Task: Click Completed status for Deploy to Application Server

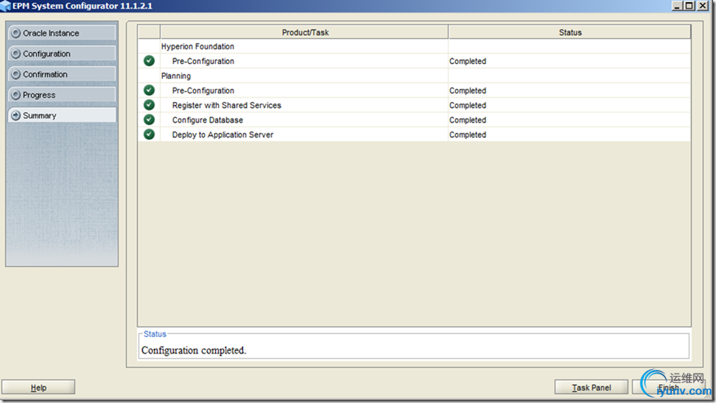Action: [468, 135]
